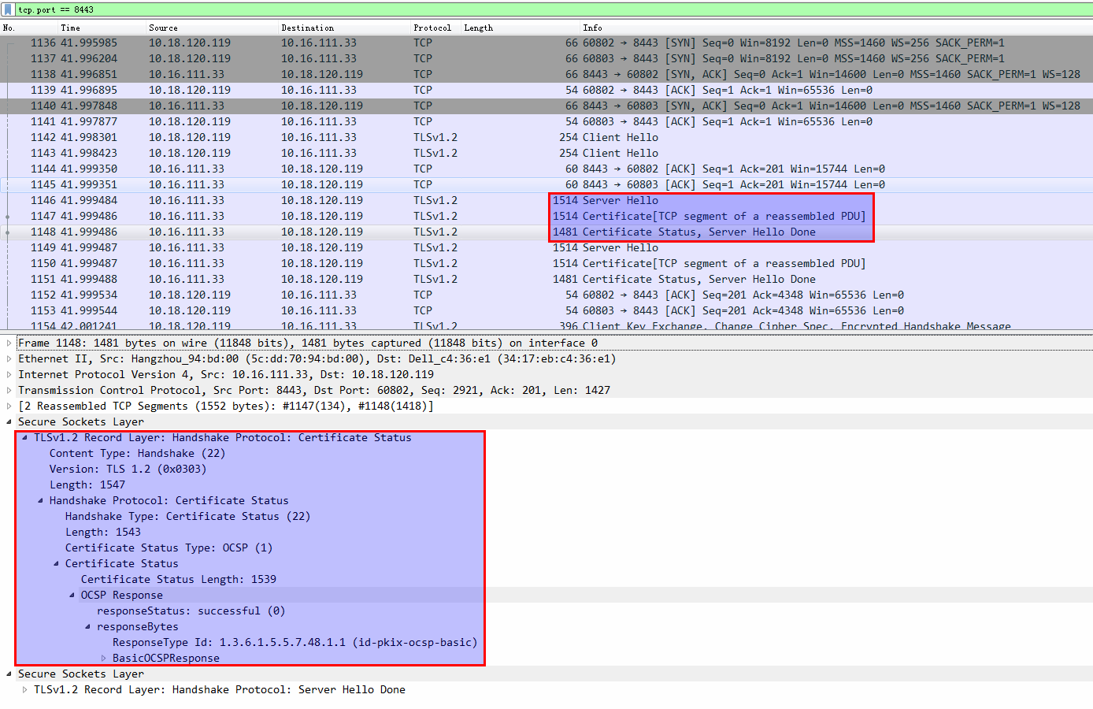Expand the Frame 1148 details node
This screenshot has width=1093, height=709.
point(9,343)
